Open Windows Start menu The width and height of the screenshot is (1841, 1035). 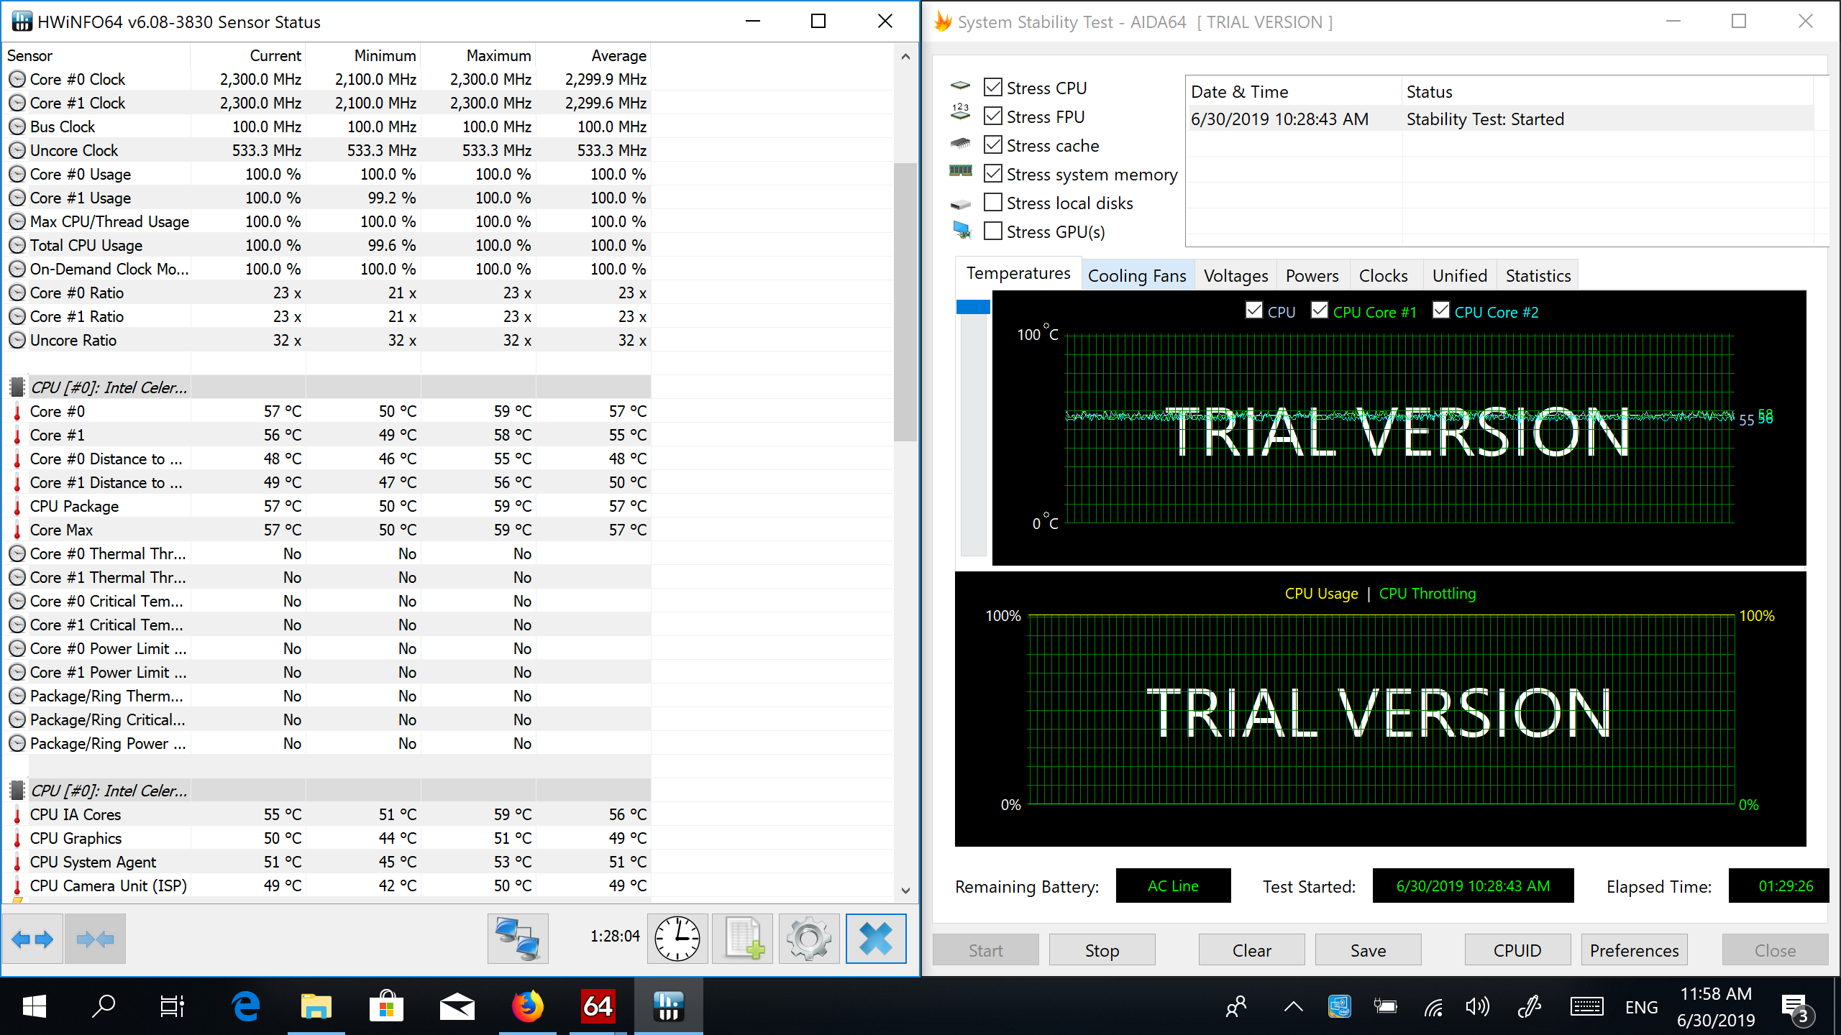[35, 1006]
